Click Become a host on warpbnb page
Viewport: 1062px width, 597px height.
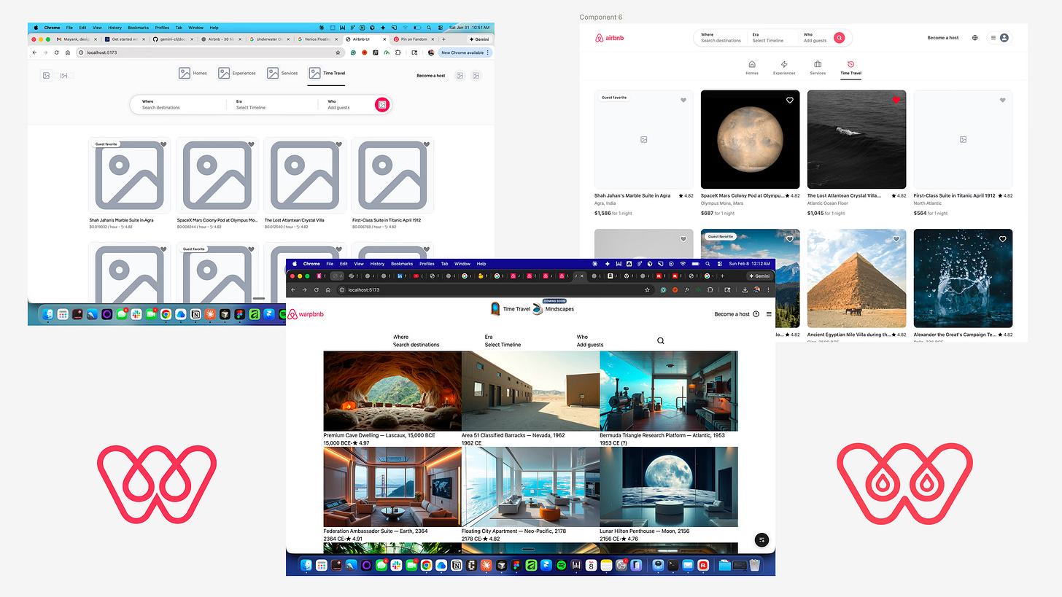732,314
